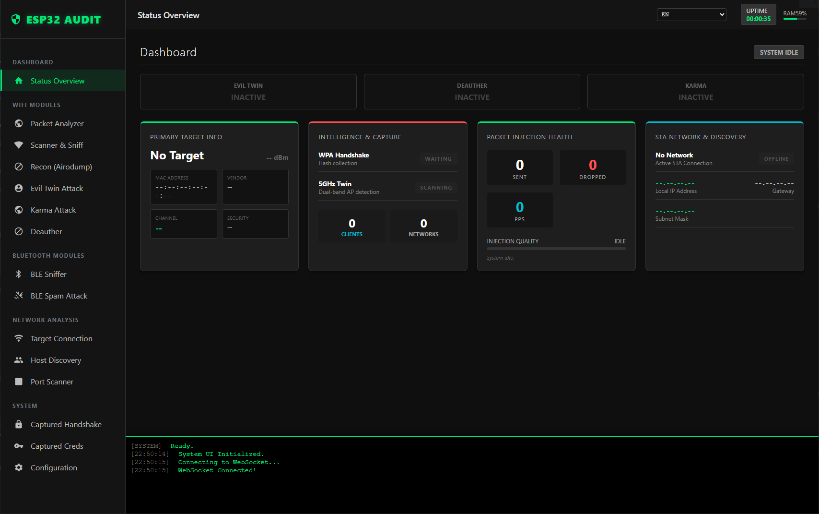This screenshot has width=819, height=514.
Task: Click the WAITING badge for WPA Handshake
Action: click(x=438, y=159)
